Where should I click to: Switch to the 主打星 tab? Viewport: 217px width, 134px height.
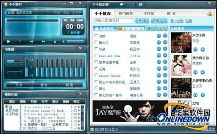pos(148,14)
